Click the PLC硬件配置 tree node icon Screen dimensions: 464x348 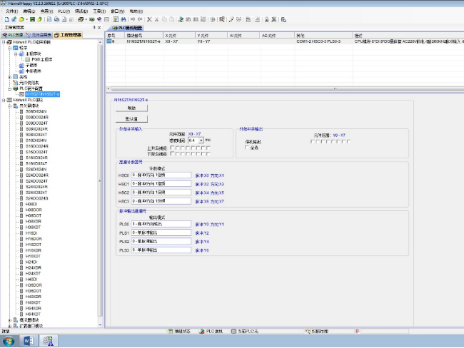click(x=16, y=88)
